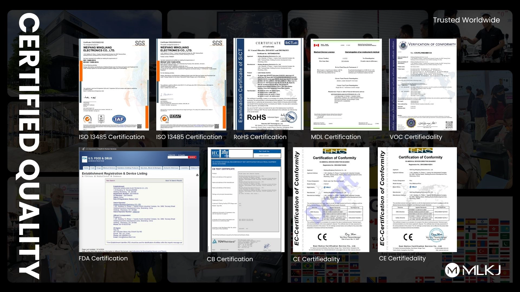The height and width of the screenshot is (292, 520).
Task: Click the MLKJ company logo
Action: click(473, 270)
